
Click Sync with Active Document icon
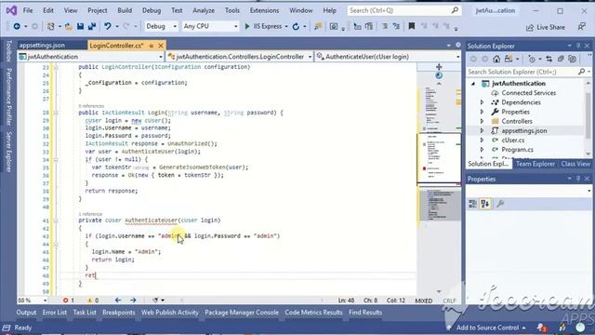pyautogui.click(x=549, y=59)
